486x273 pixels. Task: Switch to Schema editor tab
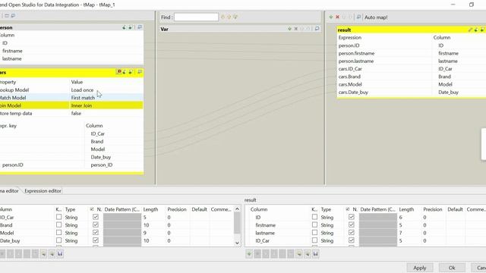pos(9,191)
